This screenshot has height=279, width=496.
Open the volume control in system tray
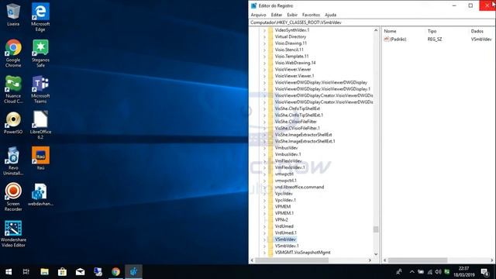438,272
